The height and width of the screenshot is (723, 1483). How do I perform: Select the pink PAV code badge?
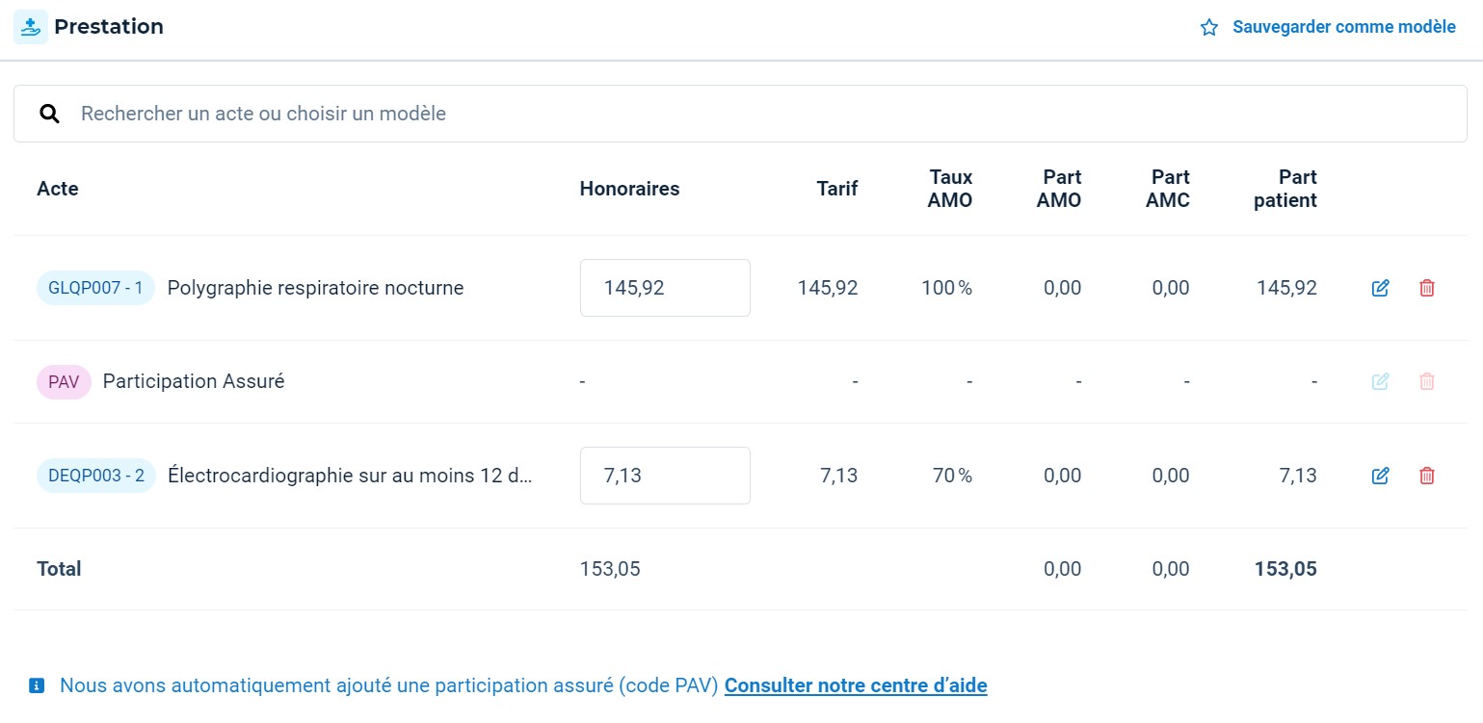[x=64, y=381]
